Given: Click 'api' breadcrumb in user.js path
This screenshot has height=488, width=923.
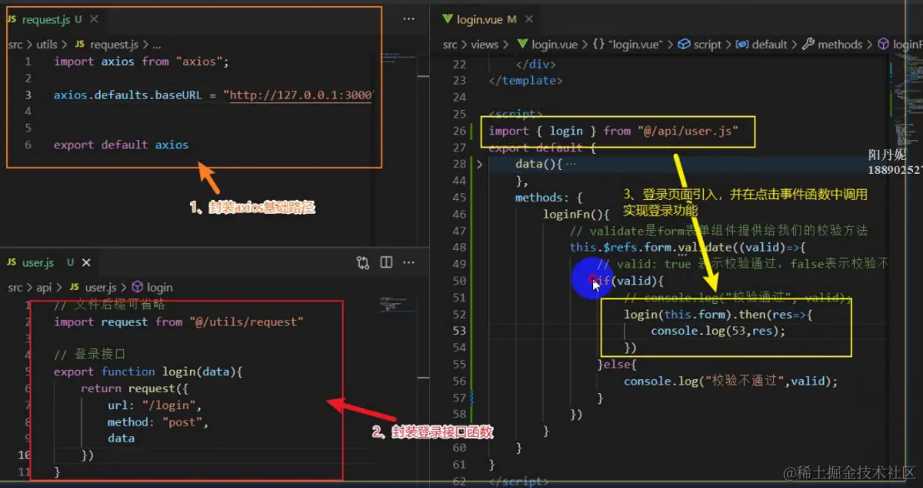Looking at the screenshot, I should coord(44,287).
